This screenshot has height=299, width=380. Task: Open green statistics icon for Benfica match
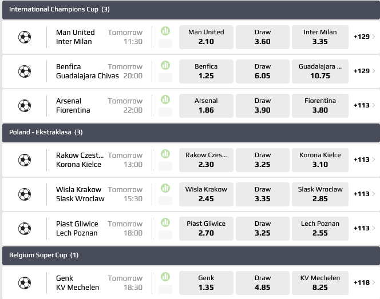(x=165, y=65)
